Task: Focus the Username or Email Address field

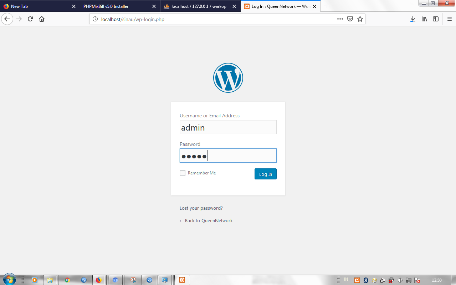Action: click(x=228, y=127)
